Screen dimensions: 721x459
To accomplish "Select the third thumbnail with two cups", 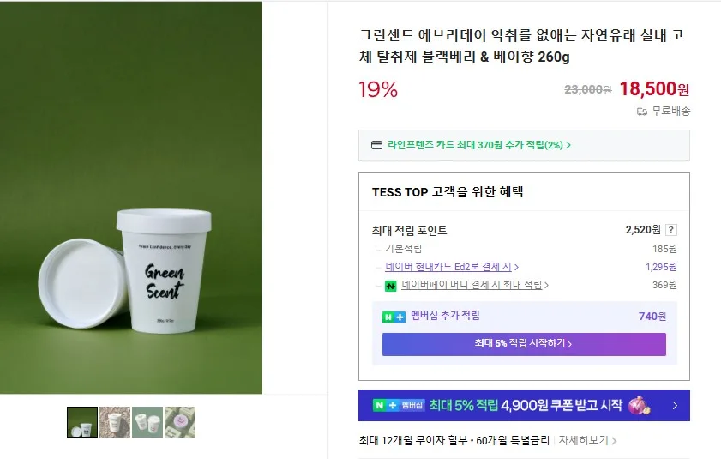I will pos(147,422).
